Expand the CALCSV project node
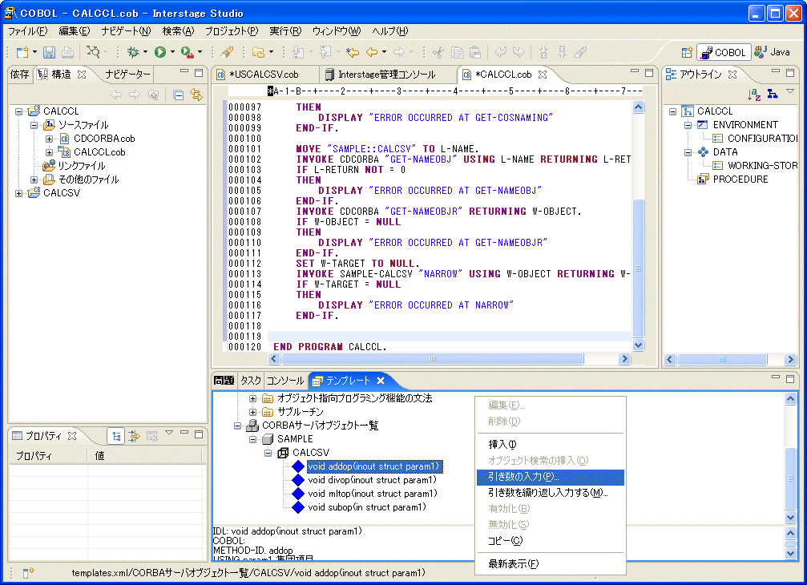 pos(19,193)
